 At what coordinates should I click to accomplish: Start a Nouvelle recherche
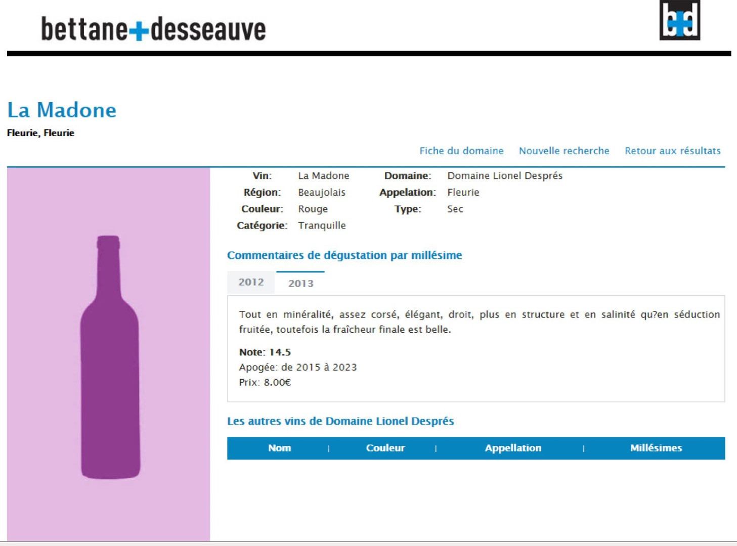[564, 151]
